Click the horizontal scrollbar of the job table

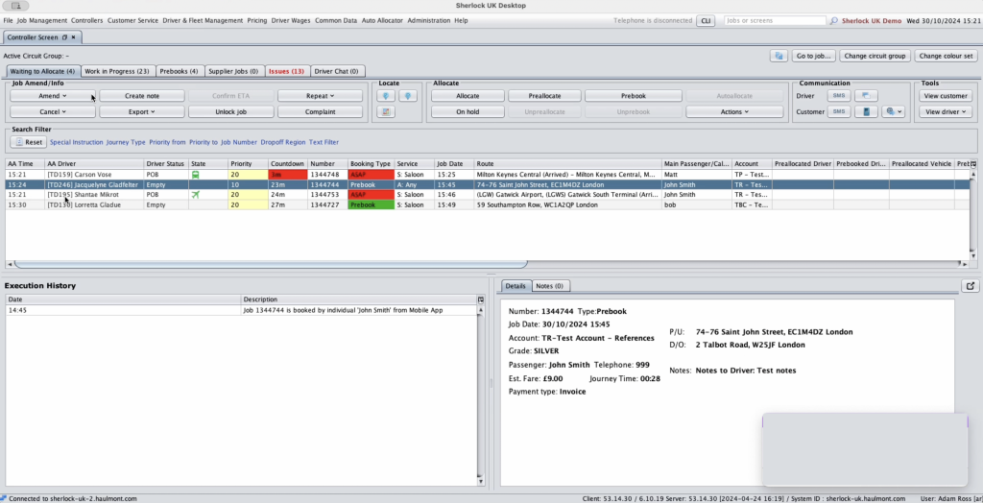[x=271, y=264]
